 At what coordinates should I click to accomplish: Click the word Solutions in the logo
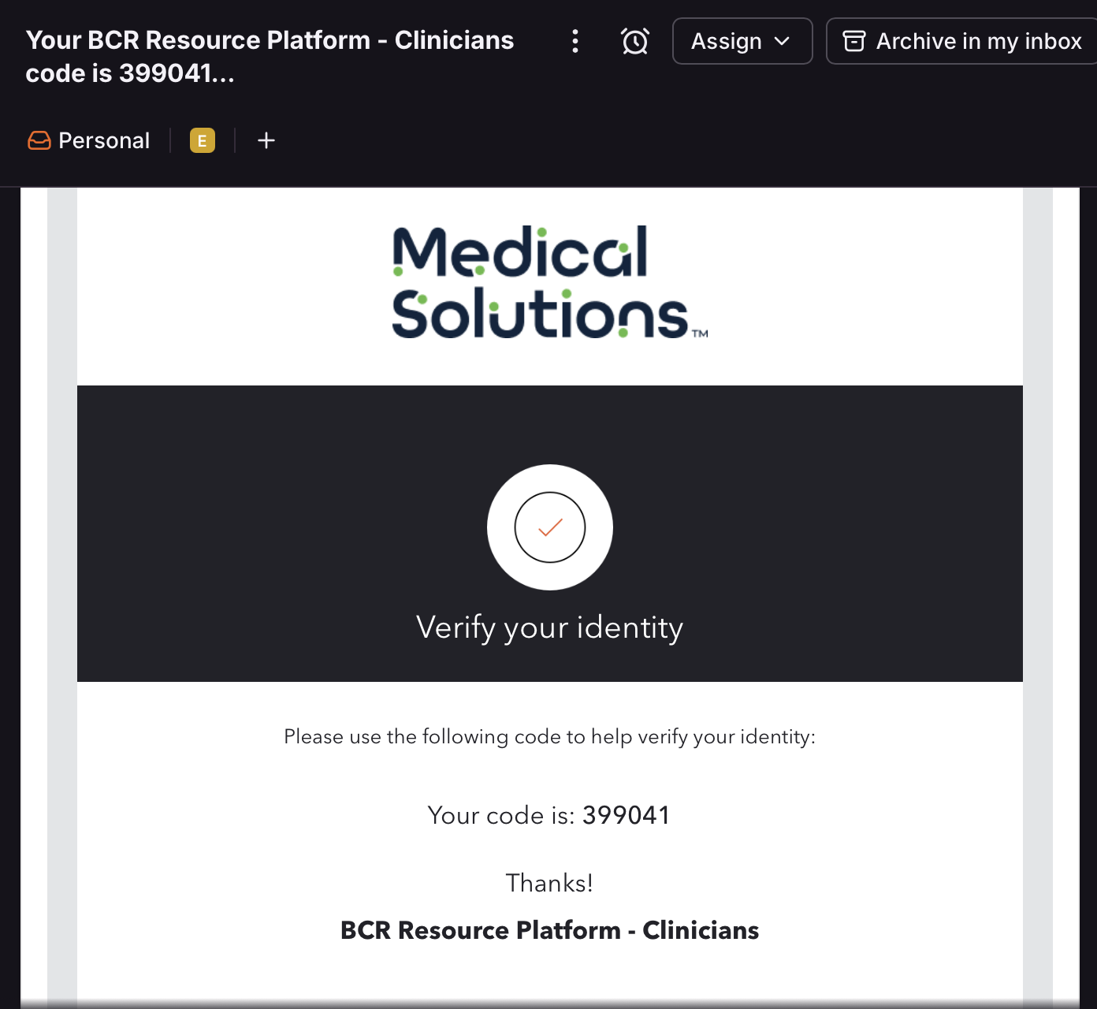540,314
